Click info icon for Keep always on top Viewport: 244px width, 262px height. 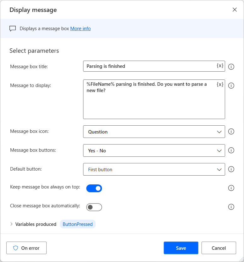tap(231, 188)
